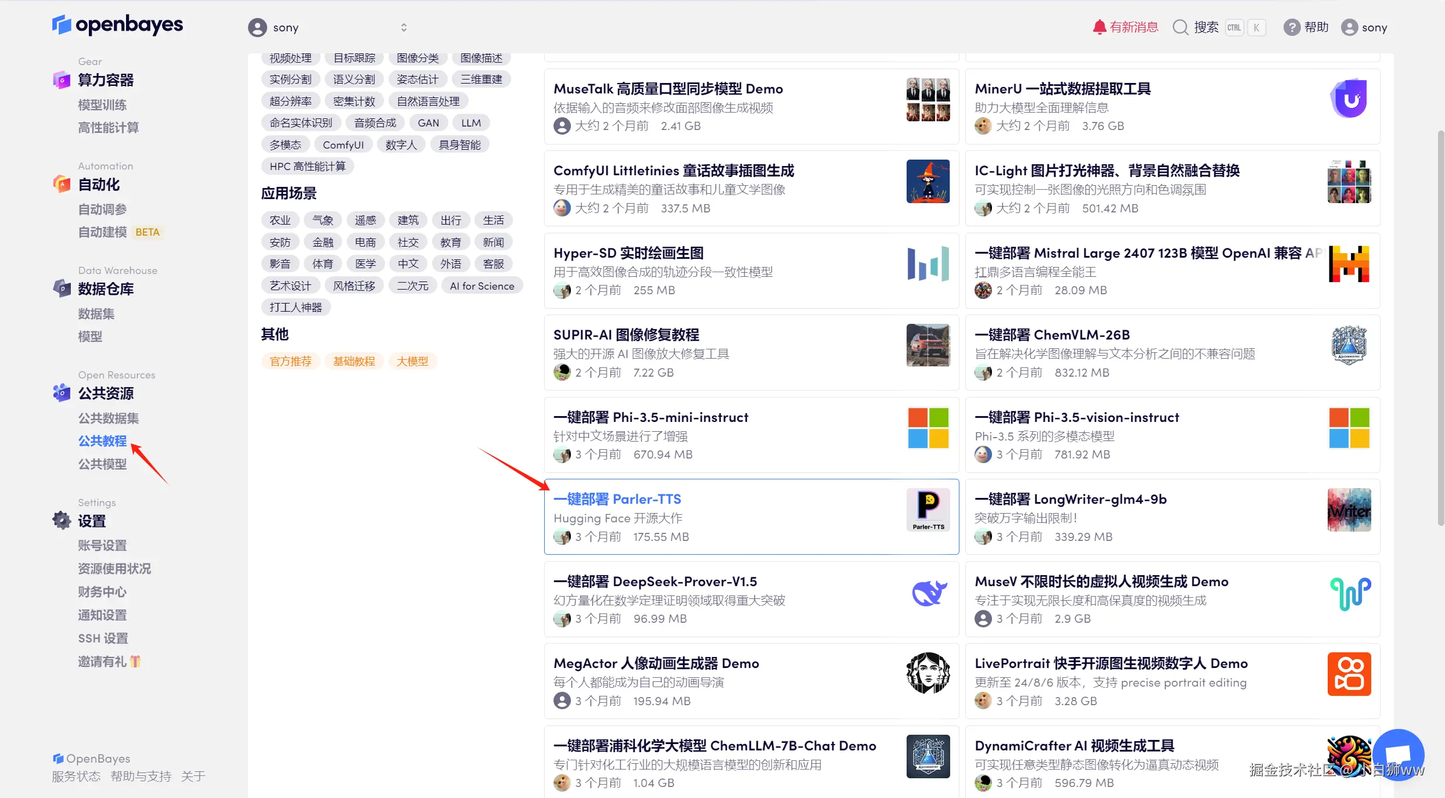
Task: Toggle the ComfyUI filter tag
Action: coord(343,145)
